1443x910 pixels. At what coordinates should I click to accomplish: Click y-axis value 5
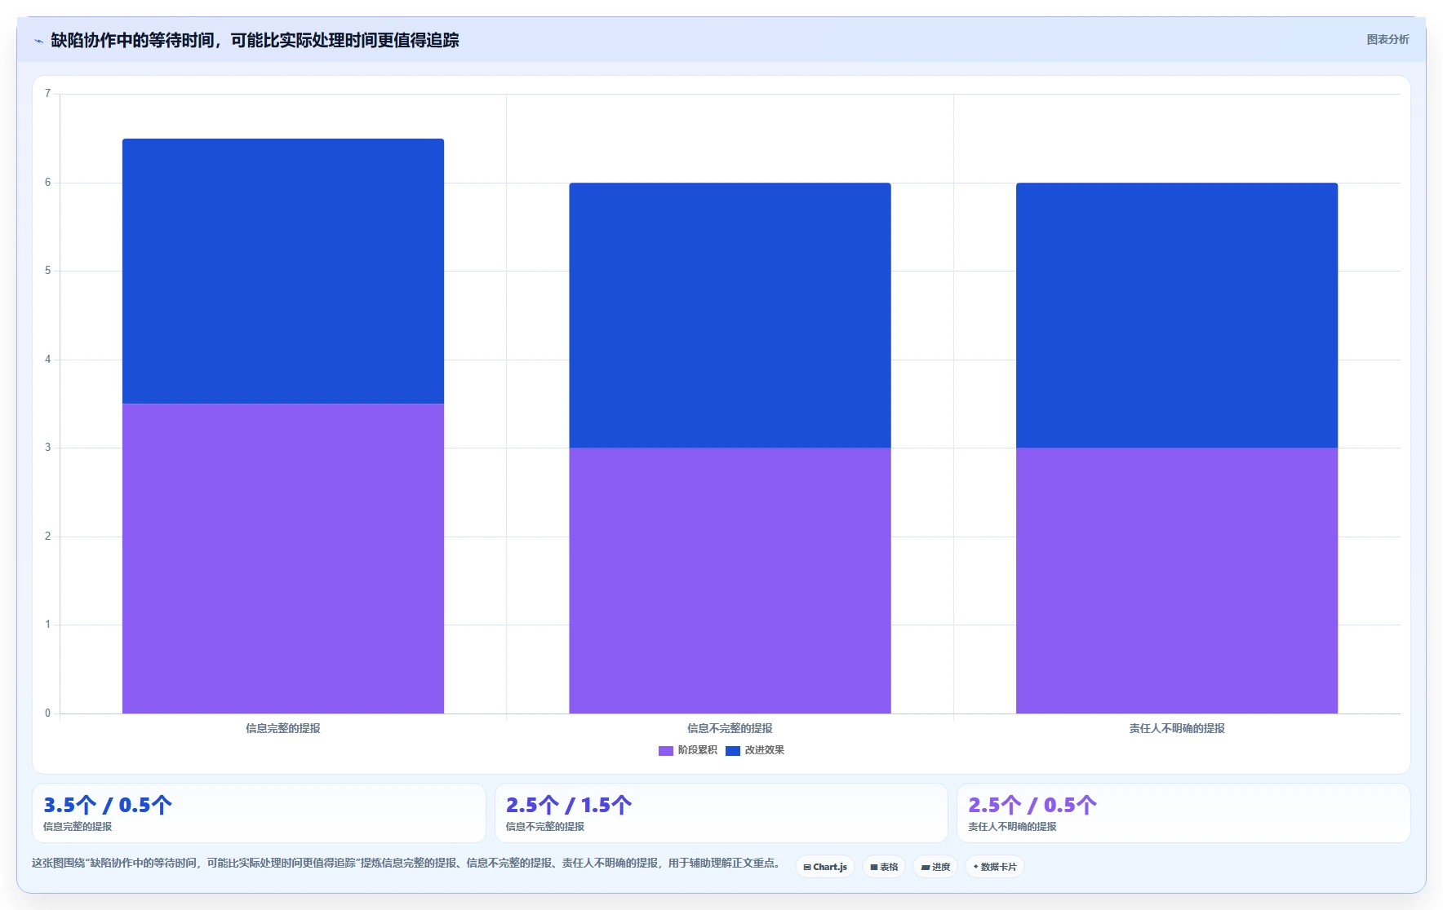(47, 271)
